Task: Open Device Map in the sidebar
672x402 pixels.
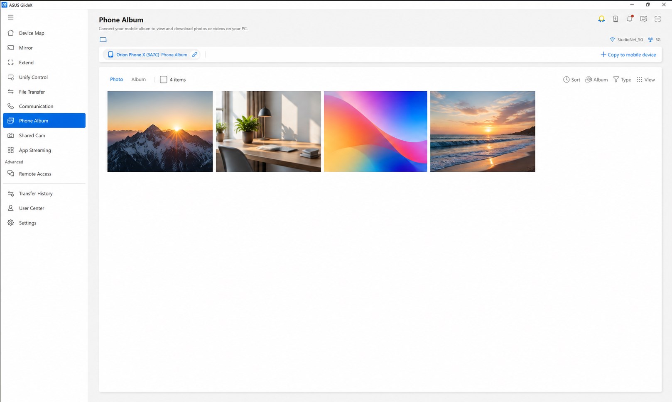Action: click(x=44, y=33)
